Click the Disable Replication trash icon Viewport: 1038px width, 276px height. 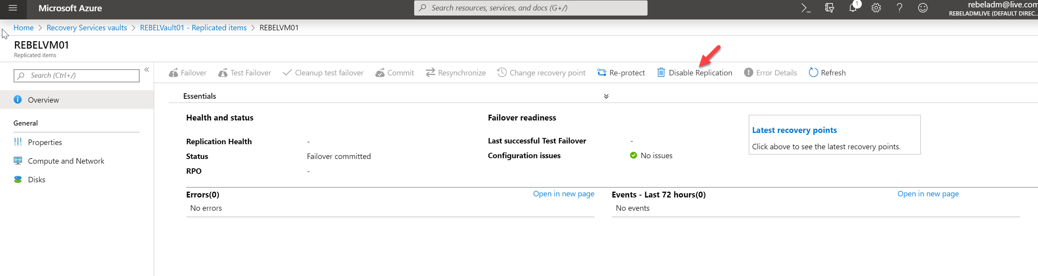661,73
